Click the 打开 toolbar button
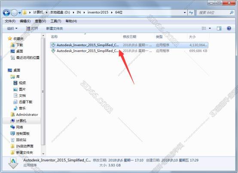Screen dimensions: 238x173 pyautogui.click(x=32, y=28)
